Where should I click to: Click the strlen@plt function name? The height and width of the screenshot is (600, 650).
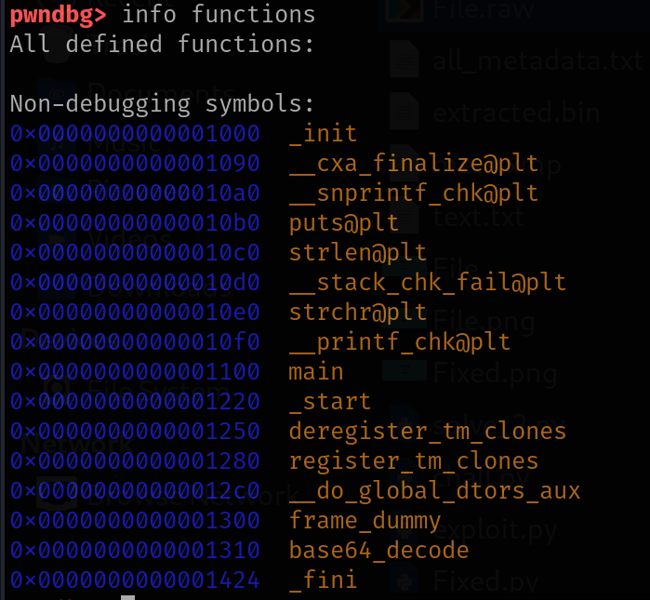coord(358,252)
